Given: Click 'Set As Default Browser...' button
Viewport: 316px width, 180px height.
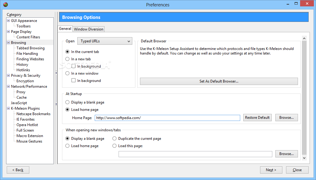Looking at the screenshot, I should pos(219,81).
